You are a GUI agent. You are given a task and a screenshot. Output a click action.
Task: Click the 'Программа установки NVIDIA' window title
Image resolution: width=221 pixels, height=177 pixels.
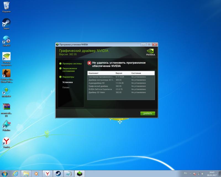coord(73,45)
